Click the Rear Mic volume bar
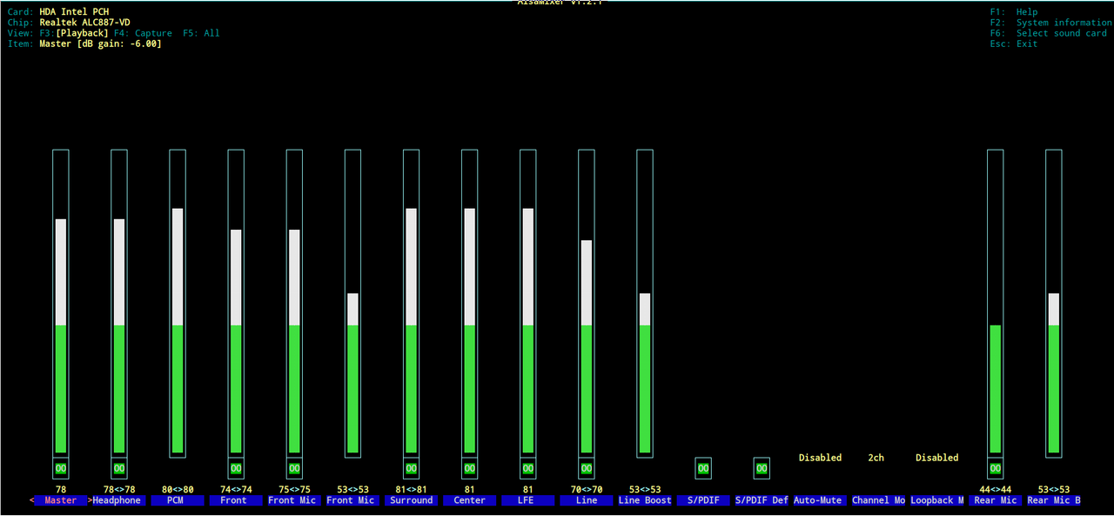Screen dimensions: 1114x516 tap(995, 303)
